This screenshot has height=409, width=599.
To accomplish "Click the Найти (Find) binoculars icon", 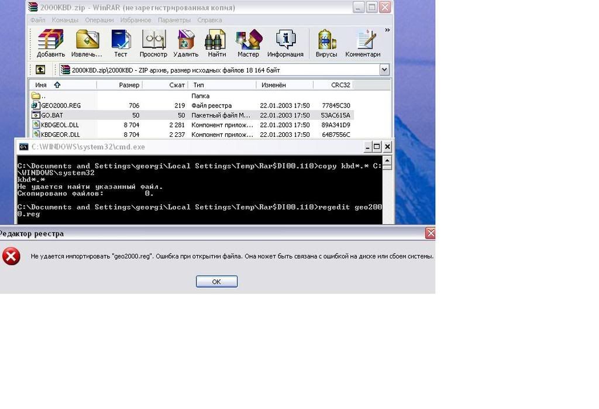I will pos(216,40).
